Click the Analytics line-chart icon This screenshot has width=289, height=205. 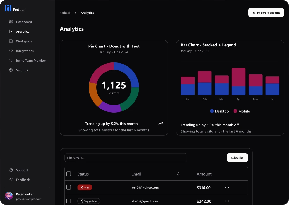(11, 31)
